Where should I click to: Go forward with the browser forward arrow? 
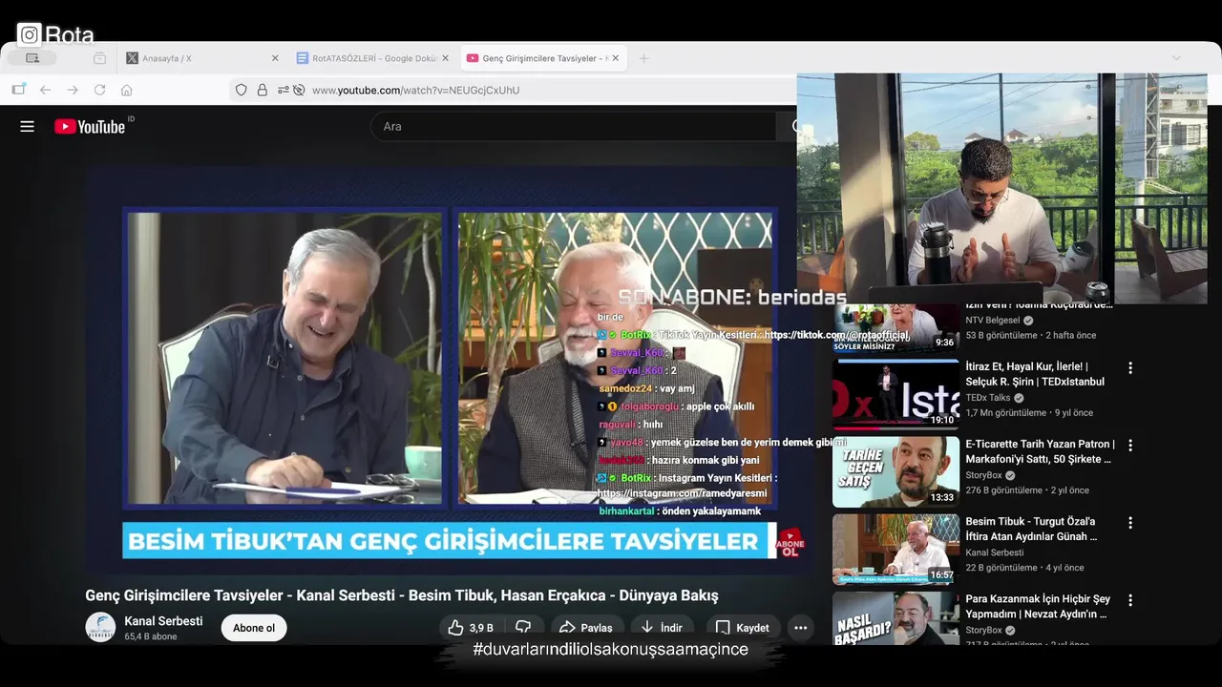click(x=73, y=90)
